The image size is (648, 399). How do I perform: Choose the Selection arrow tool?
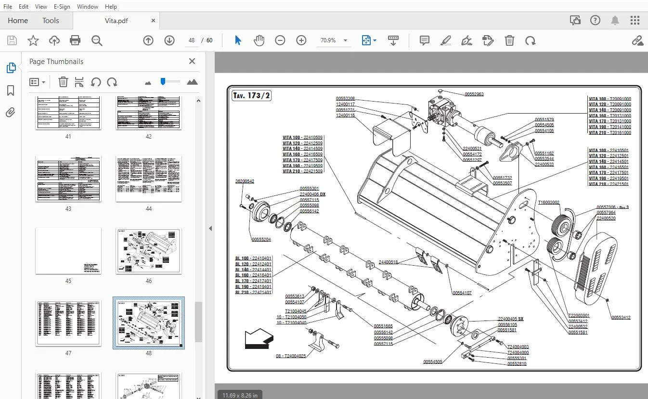click(238, 40)
